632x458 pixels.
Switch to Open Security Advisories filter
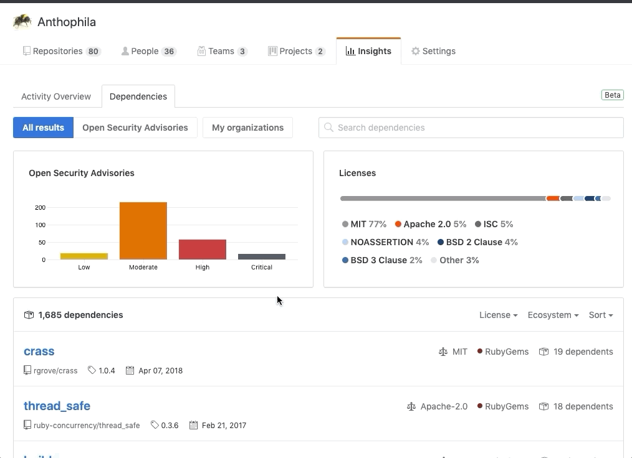(x=135, y=128)
